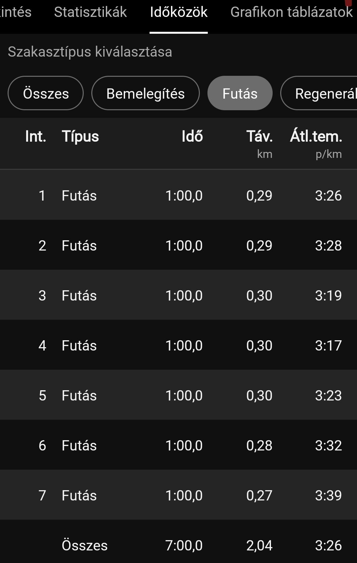Viewport: 357px width, 563px height.
Task: Select interval 4 row with pace 3:17
Action: (178, 345)
